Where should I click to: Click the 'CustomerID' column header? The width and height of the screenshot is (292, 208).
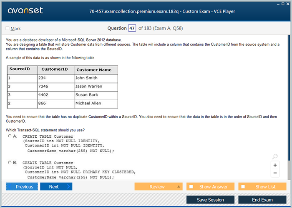point(56,70)
